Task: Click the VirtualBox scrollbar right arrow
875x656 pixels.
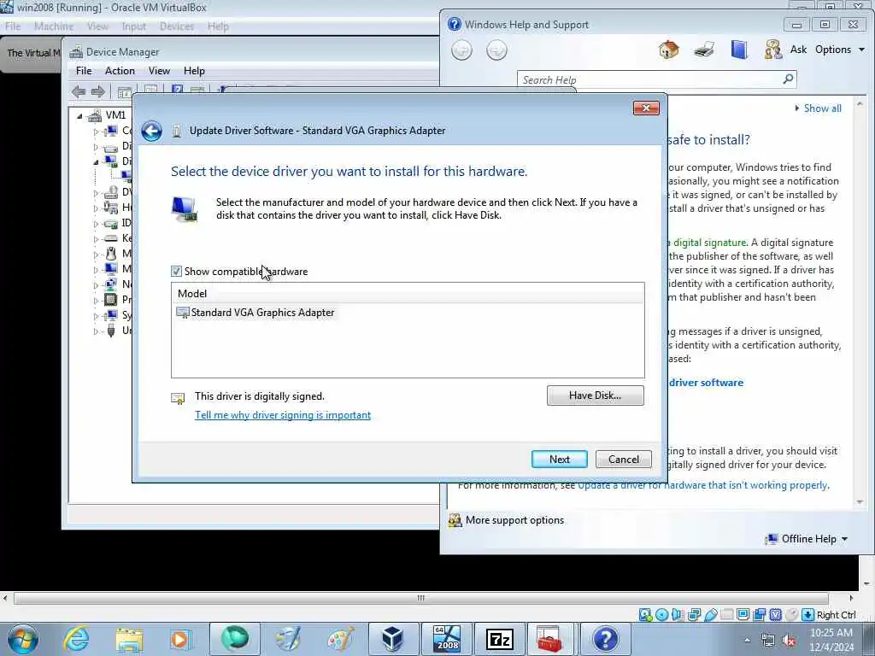Action: pyautogui.click(x=851, y=598)
